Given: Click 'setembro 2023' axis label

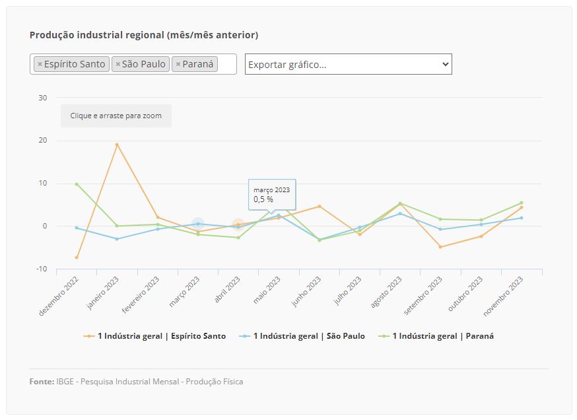Looking at the screenshot, I should [x=423, y=296].
